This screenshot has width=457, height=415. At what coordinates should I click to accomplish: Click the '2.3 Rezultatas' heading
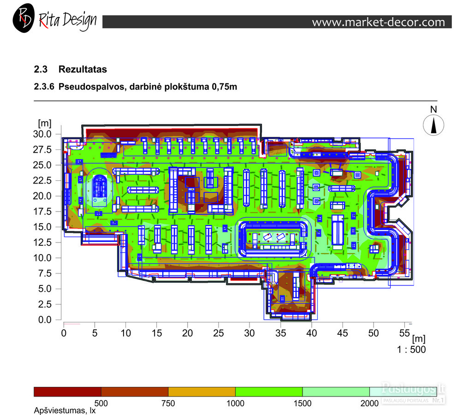tap(70, 69)
